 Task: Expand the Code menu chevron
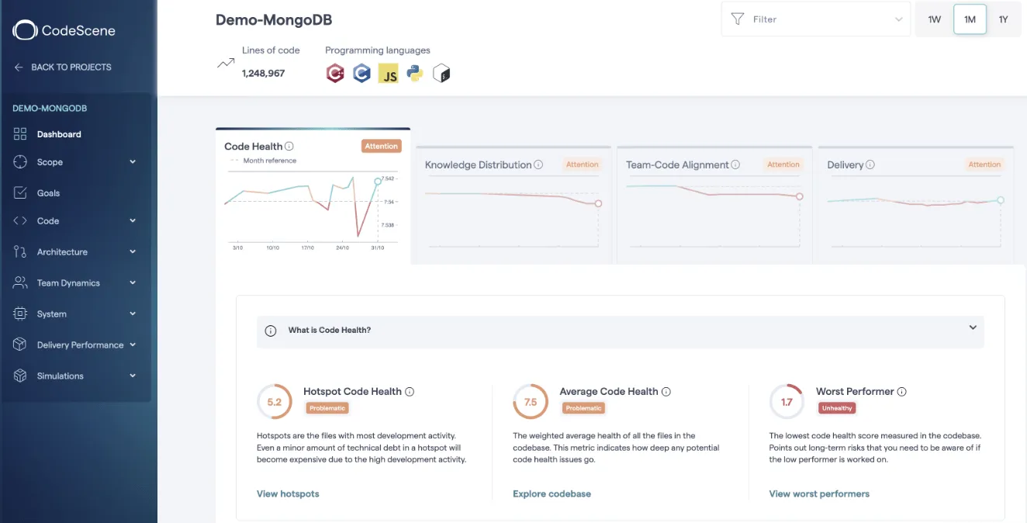tap(133, 221)
